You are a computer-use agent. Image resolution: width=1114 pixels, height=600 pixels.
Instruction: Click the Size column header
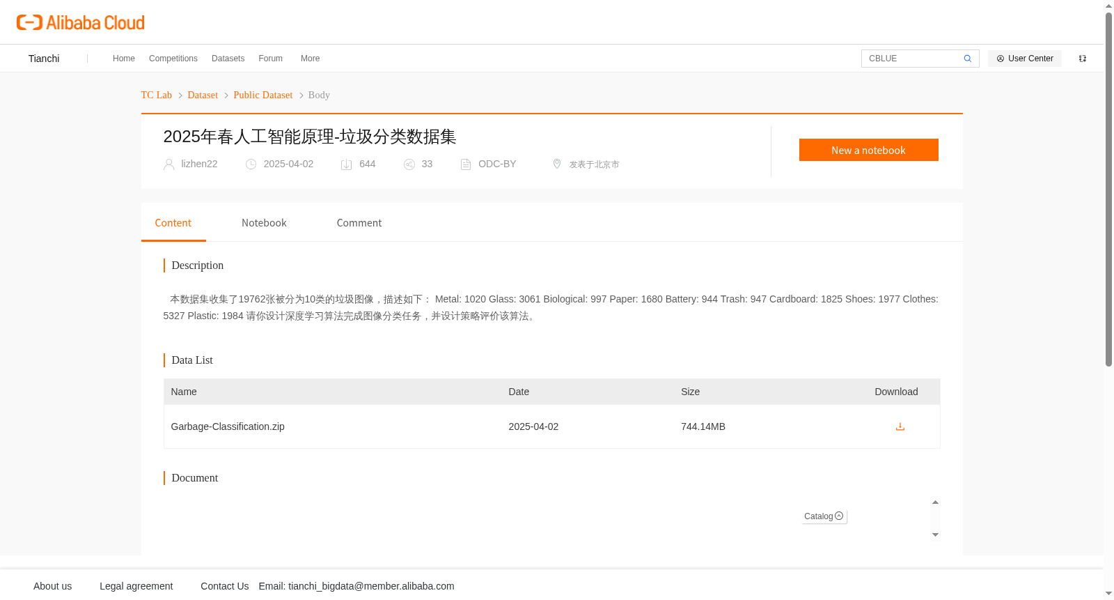[x=691, y=392]
